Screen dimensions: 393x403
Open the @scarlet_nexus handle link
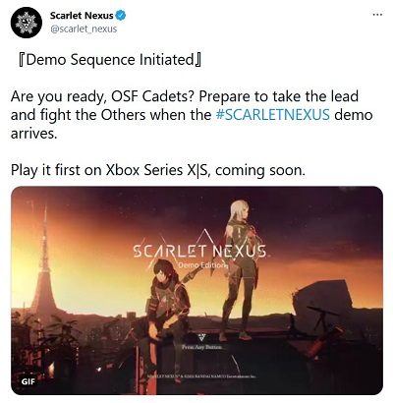point(84,29)
